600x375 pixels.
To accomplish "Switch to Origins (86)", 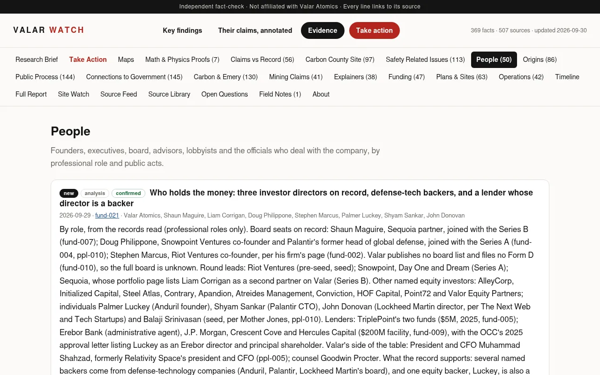I will click(540, 60).
